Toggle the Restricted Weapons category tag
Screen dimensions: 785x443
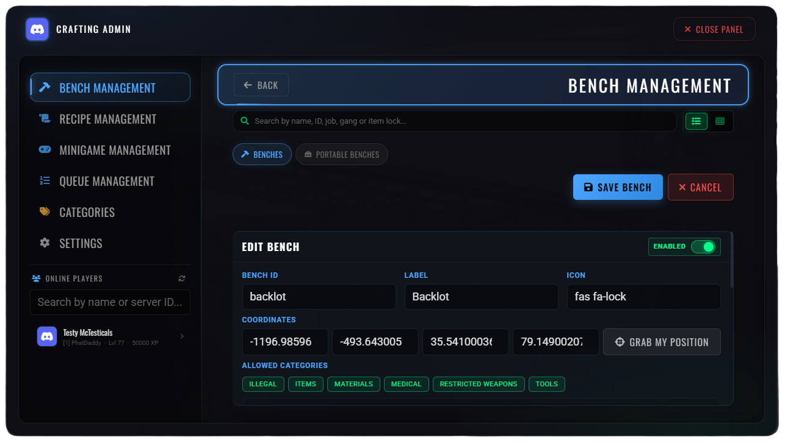[x=479, y=384]
